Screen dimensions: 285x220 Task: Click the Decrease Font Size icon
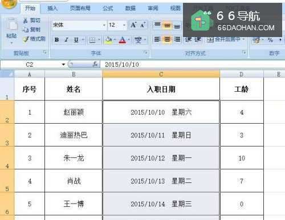tap(142, 25)
